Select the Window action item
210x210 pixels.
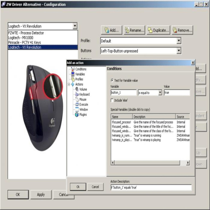[83, 110]
